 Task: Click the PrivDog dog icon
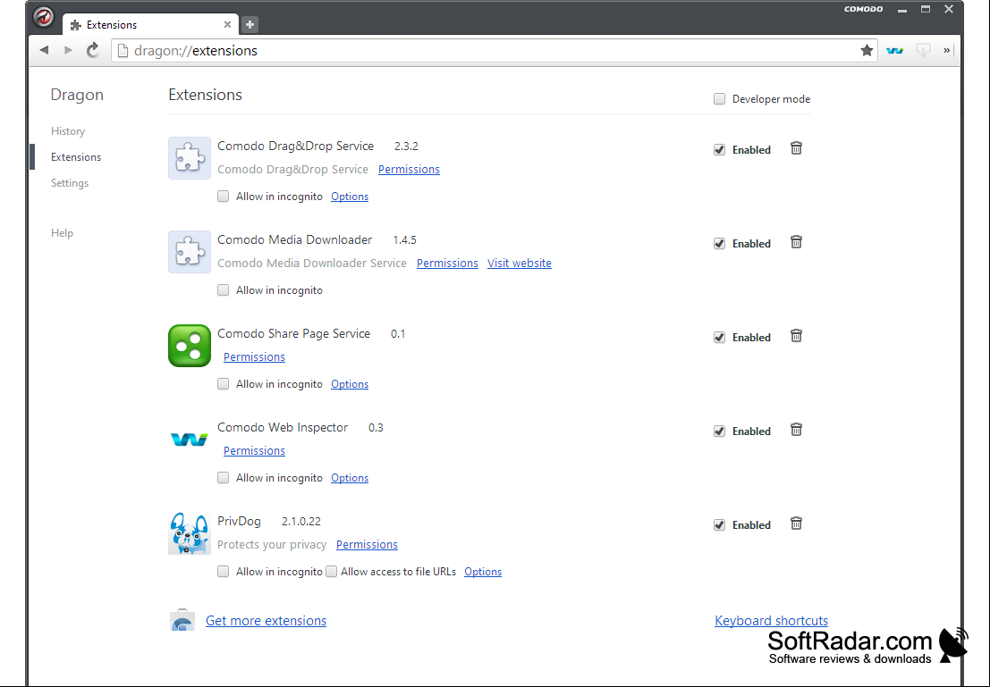point(190,533)
